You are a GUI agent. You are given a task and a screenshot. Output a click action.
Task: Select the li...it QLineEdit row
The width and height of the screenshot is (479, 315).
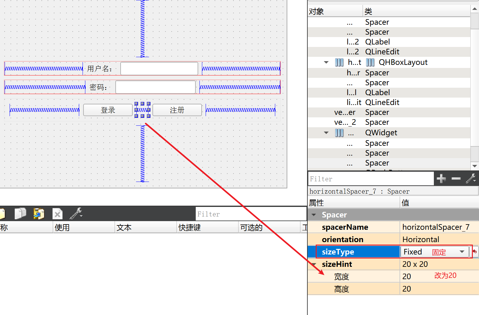click(x=389, y=103)
